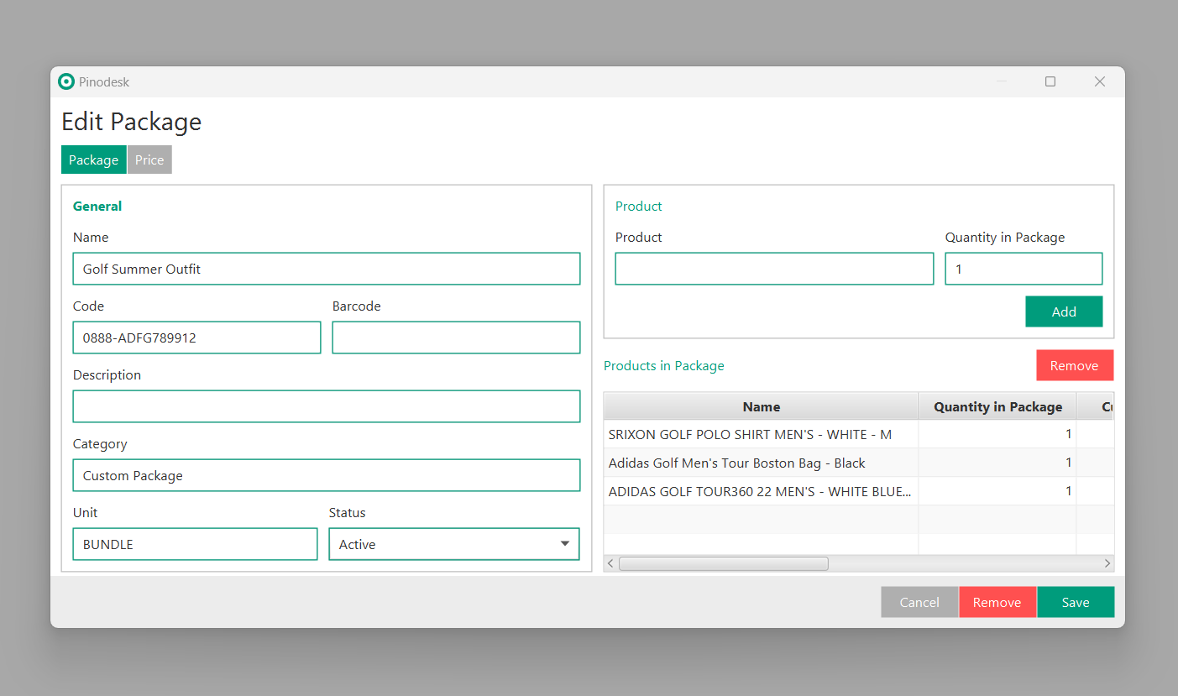
Task: Cancel editing the package
Action: point(919,602)
